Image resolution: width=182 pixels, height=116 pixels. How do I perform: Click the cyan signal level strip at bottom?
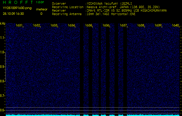[93, 115]
